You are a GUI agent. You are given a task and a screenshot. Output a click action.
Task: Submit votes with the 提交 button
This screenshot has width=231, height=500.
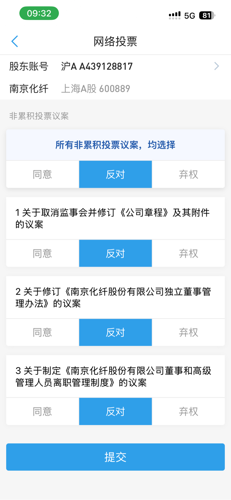coord(115,457)
